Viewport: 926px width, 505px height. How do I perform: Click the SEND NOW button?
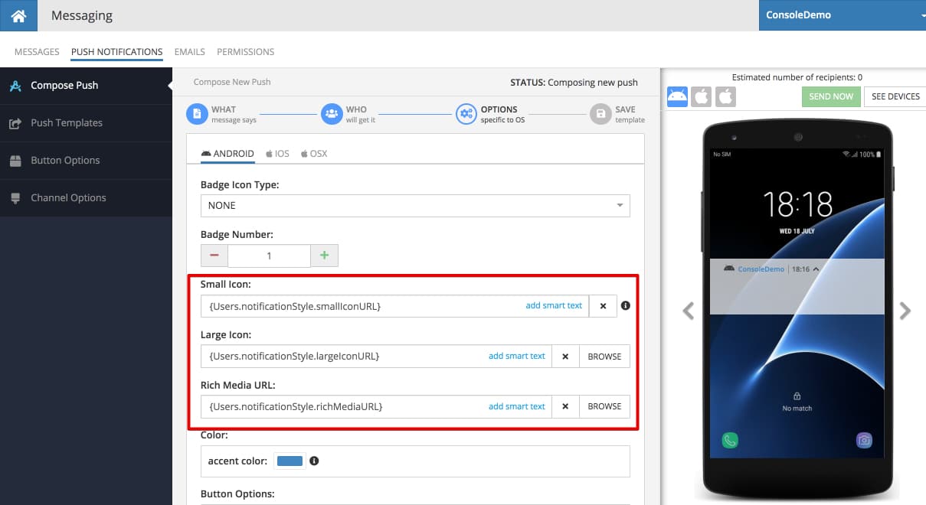[x=831, y=96]
